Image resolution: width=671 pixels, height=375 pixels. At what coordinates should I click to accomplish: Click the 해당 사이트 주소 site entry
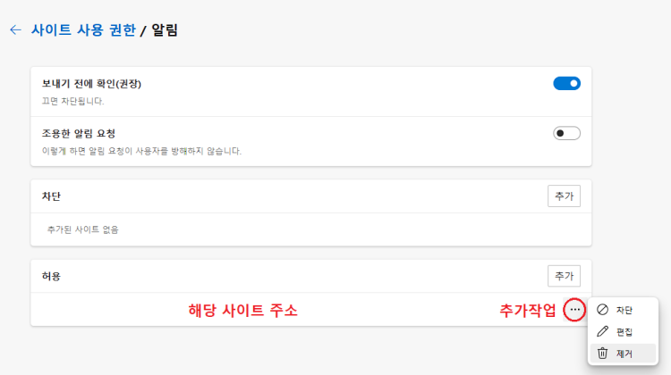[x=242, y=310]
